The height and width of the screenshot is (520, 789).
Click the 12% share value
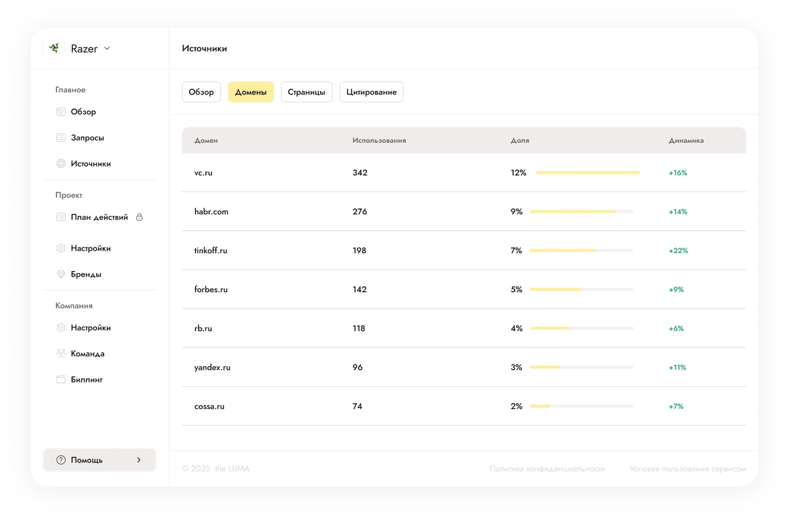[x=519, y=172]
